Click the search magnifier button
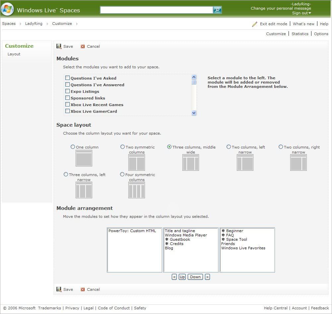The image size is (332, 314). point(217,10)
